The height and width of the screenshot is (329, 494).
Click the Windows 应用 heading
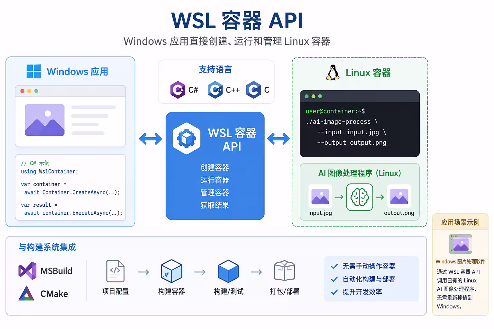(x=77, y=72)
